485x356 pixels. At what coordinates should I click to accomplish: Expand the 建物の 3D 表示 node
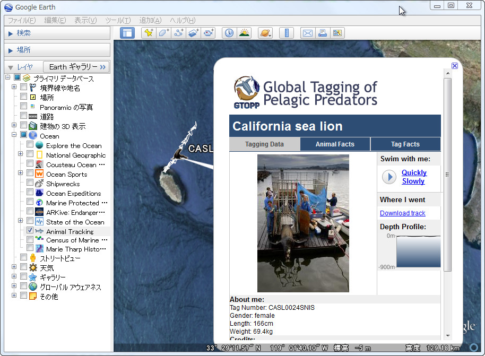(x=14, y=125)
